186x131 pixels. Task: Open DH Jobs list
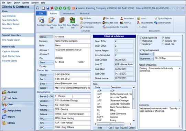point(108,19)
